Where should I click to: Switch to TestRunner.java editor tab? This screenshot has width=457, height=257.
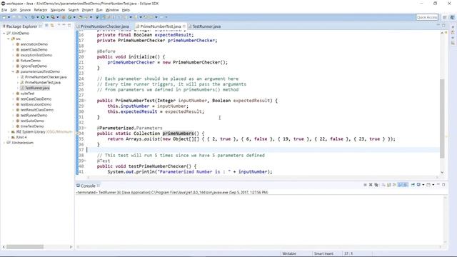point(206,26)
